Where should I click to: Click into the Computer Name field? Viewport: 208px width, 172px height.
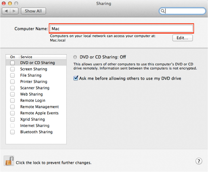(x=121, y=28)
